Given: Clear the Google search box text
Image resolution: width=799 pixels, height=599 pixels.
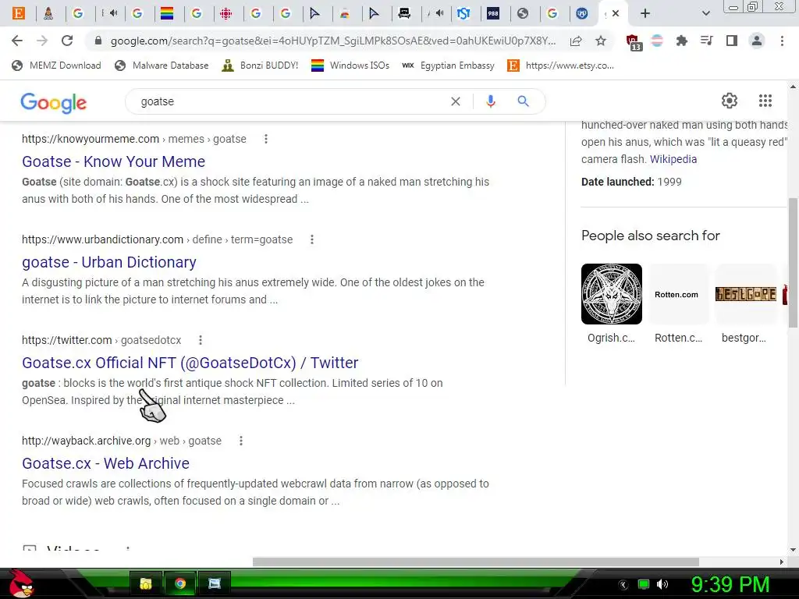Looking at the screenshot, I should [x=456, y=101].
